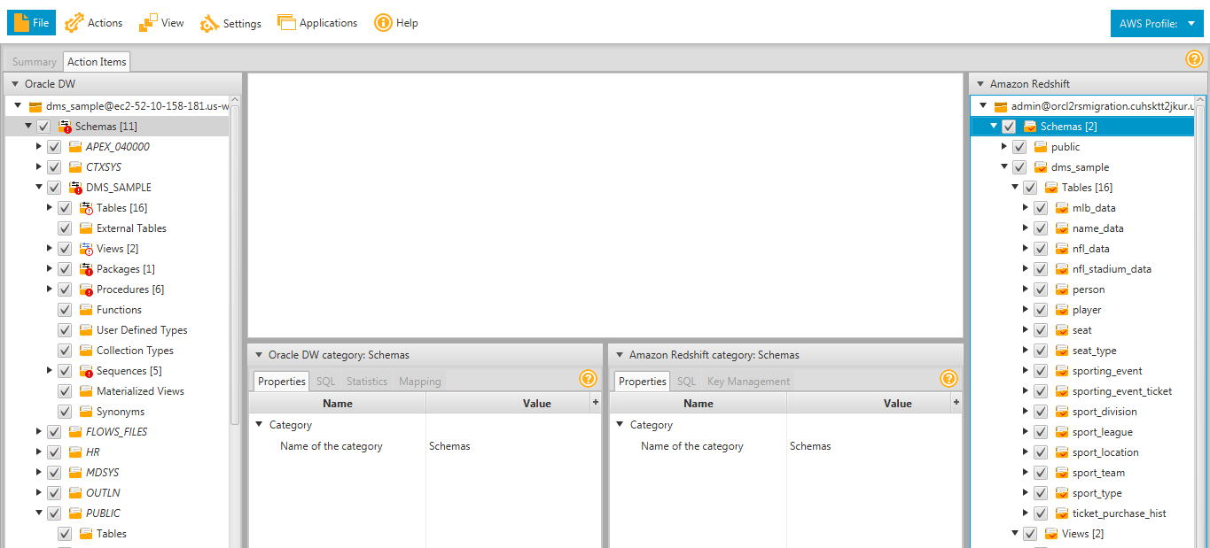Collapse the Oracle DW panel header
This screenshot has height=548, width=1210.
[x=14, y=84]
